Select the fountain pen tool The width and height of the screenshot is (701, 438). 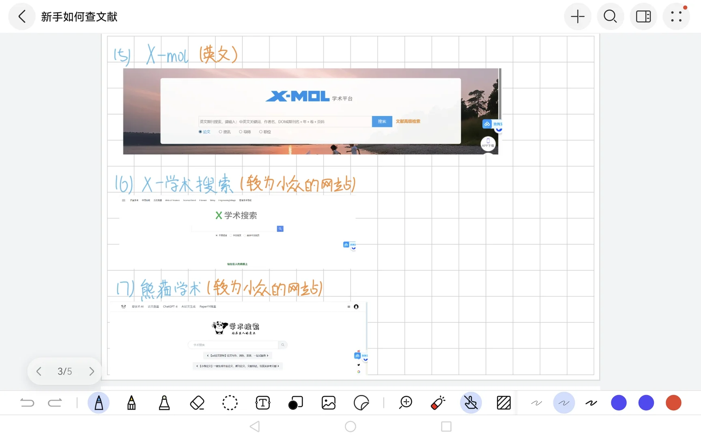tap(99, 403)
